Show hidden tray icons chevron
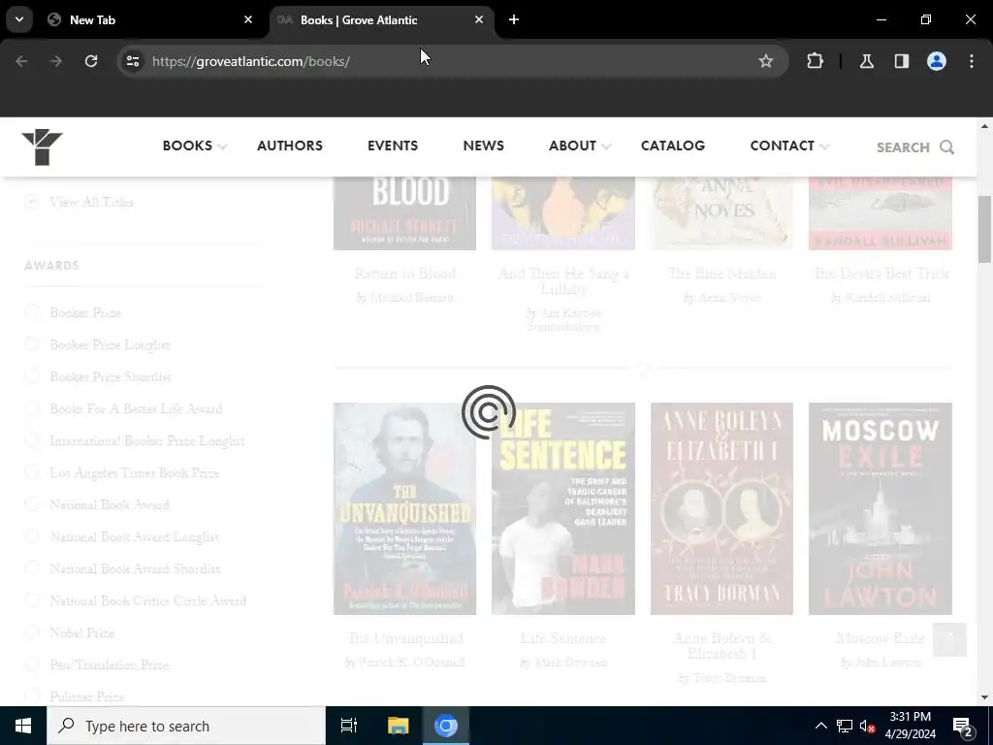The height and width of the screenshot is (745, 993). click(820, 726)
